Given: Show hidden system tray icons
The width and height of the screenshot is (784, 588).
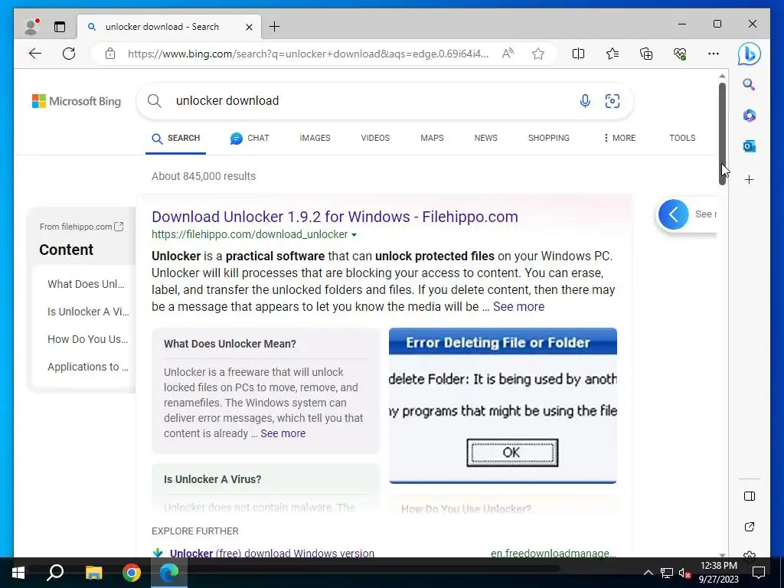Looking at the screenshot, I should (x=648, y=573).
